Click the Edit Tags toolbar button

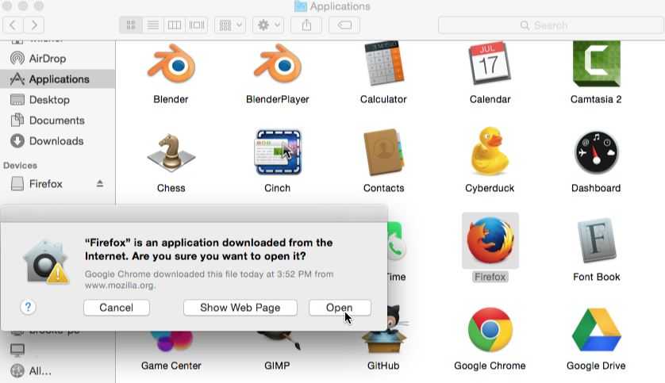[x=344, y=25]
